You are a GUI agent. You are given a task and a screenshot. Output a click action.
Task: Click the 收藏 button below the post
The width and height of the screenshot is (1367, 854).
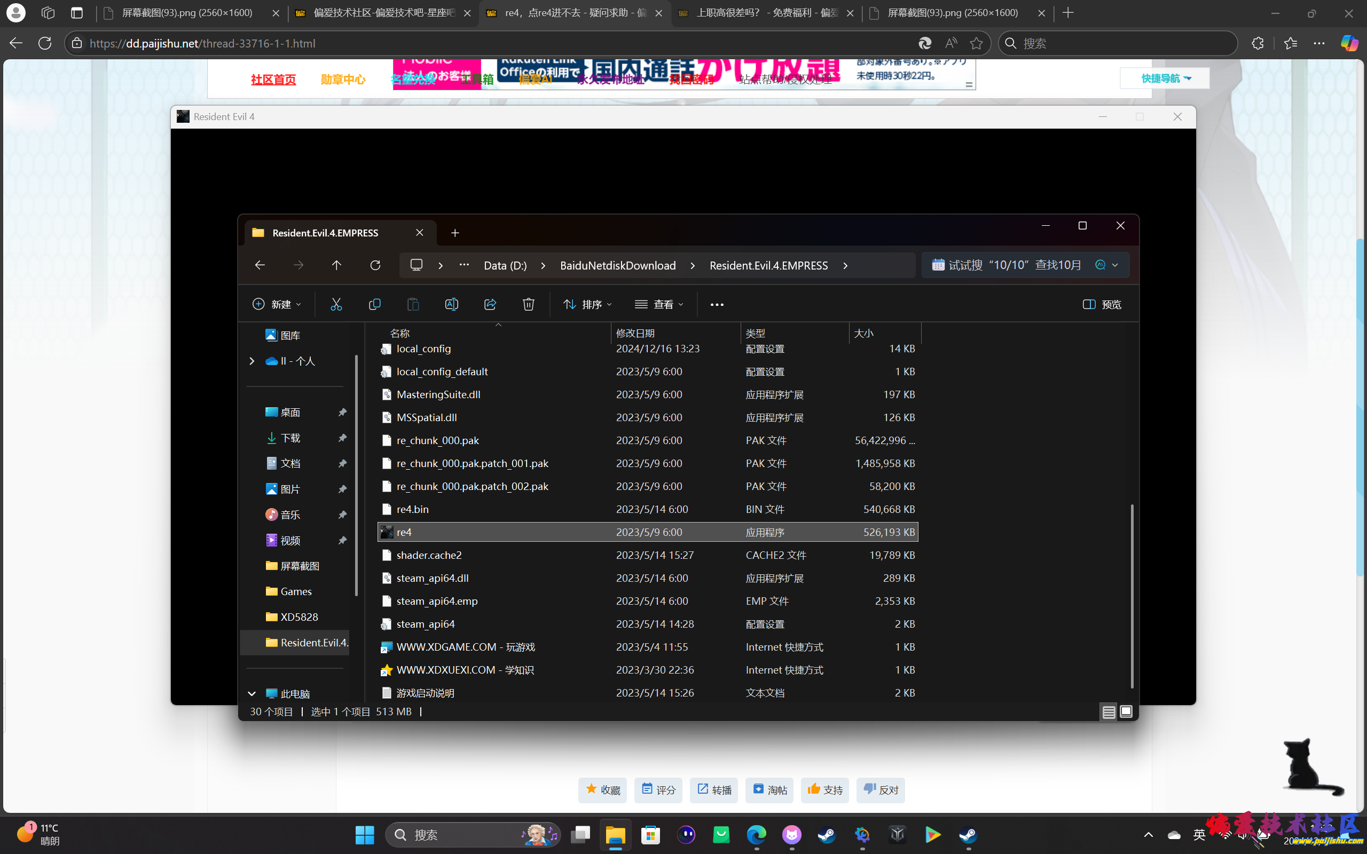pos(603,789)
